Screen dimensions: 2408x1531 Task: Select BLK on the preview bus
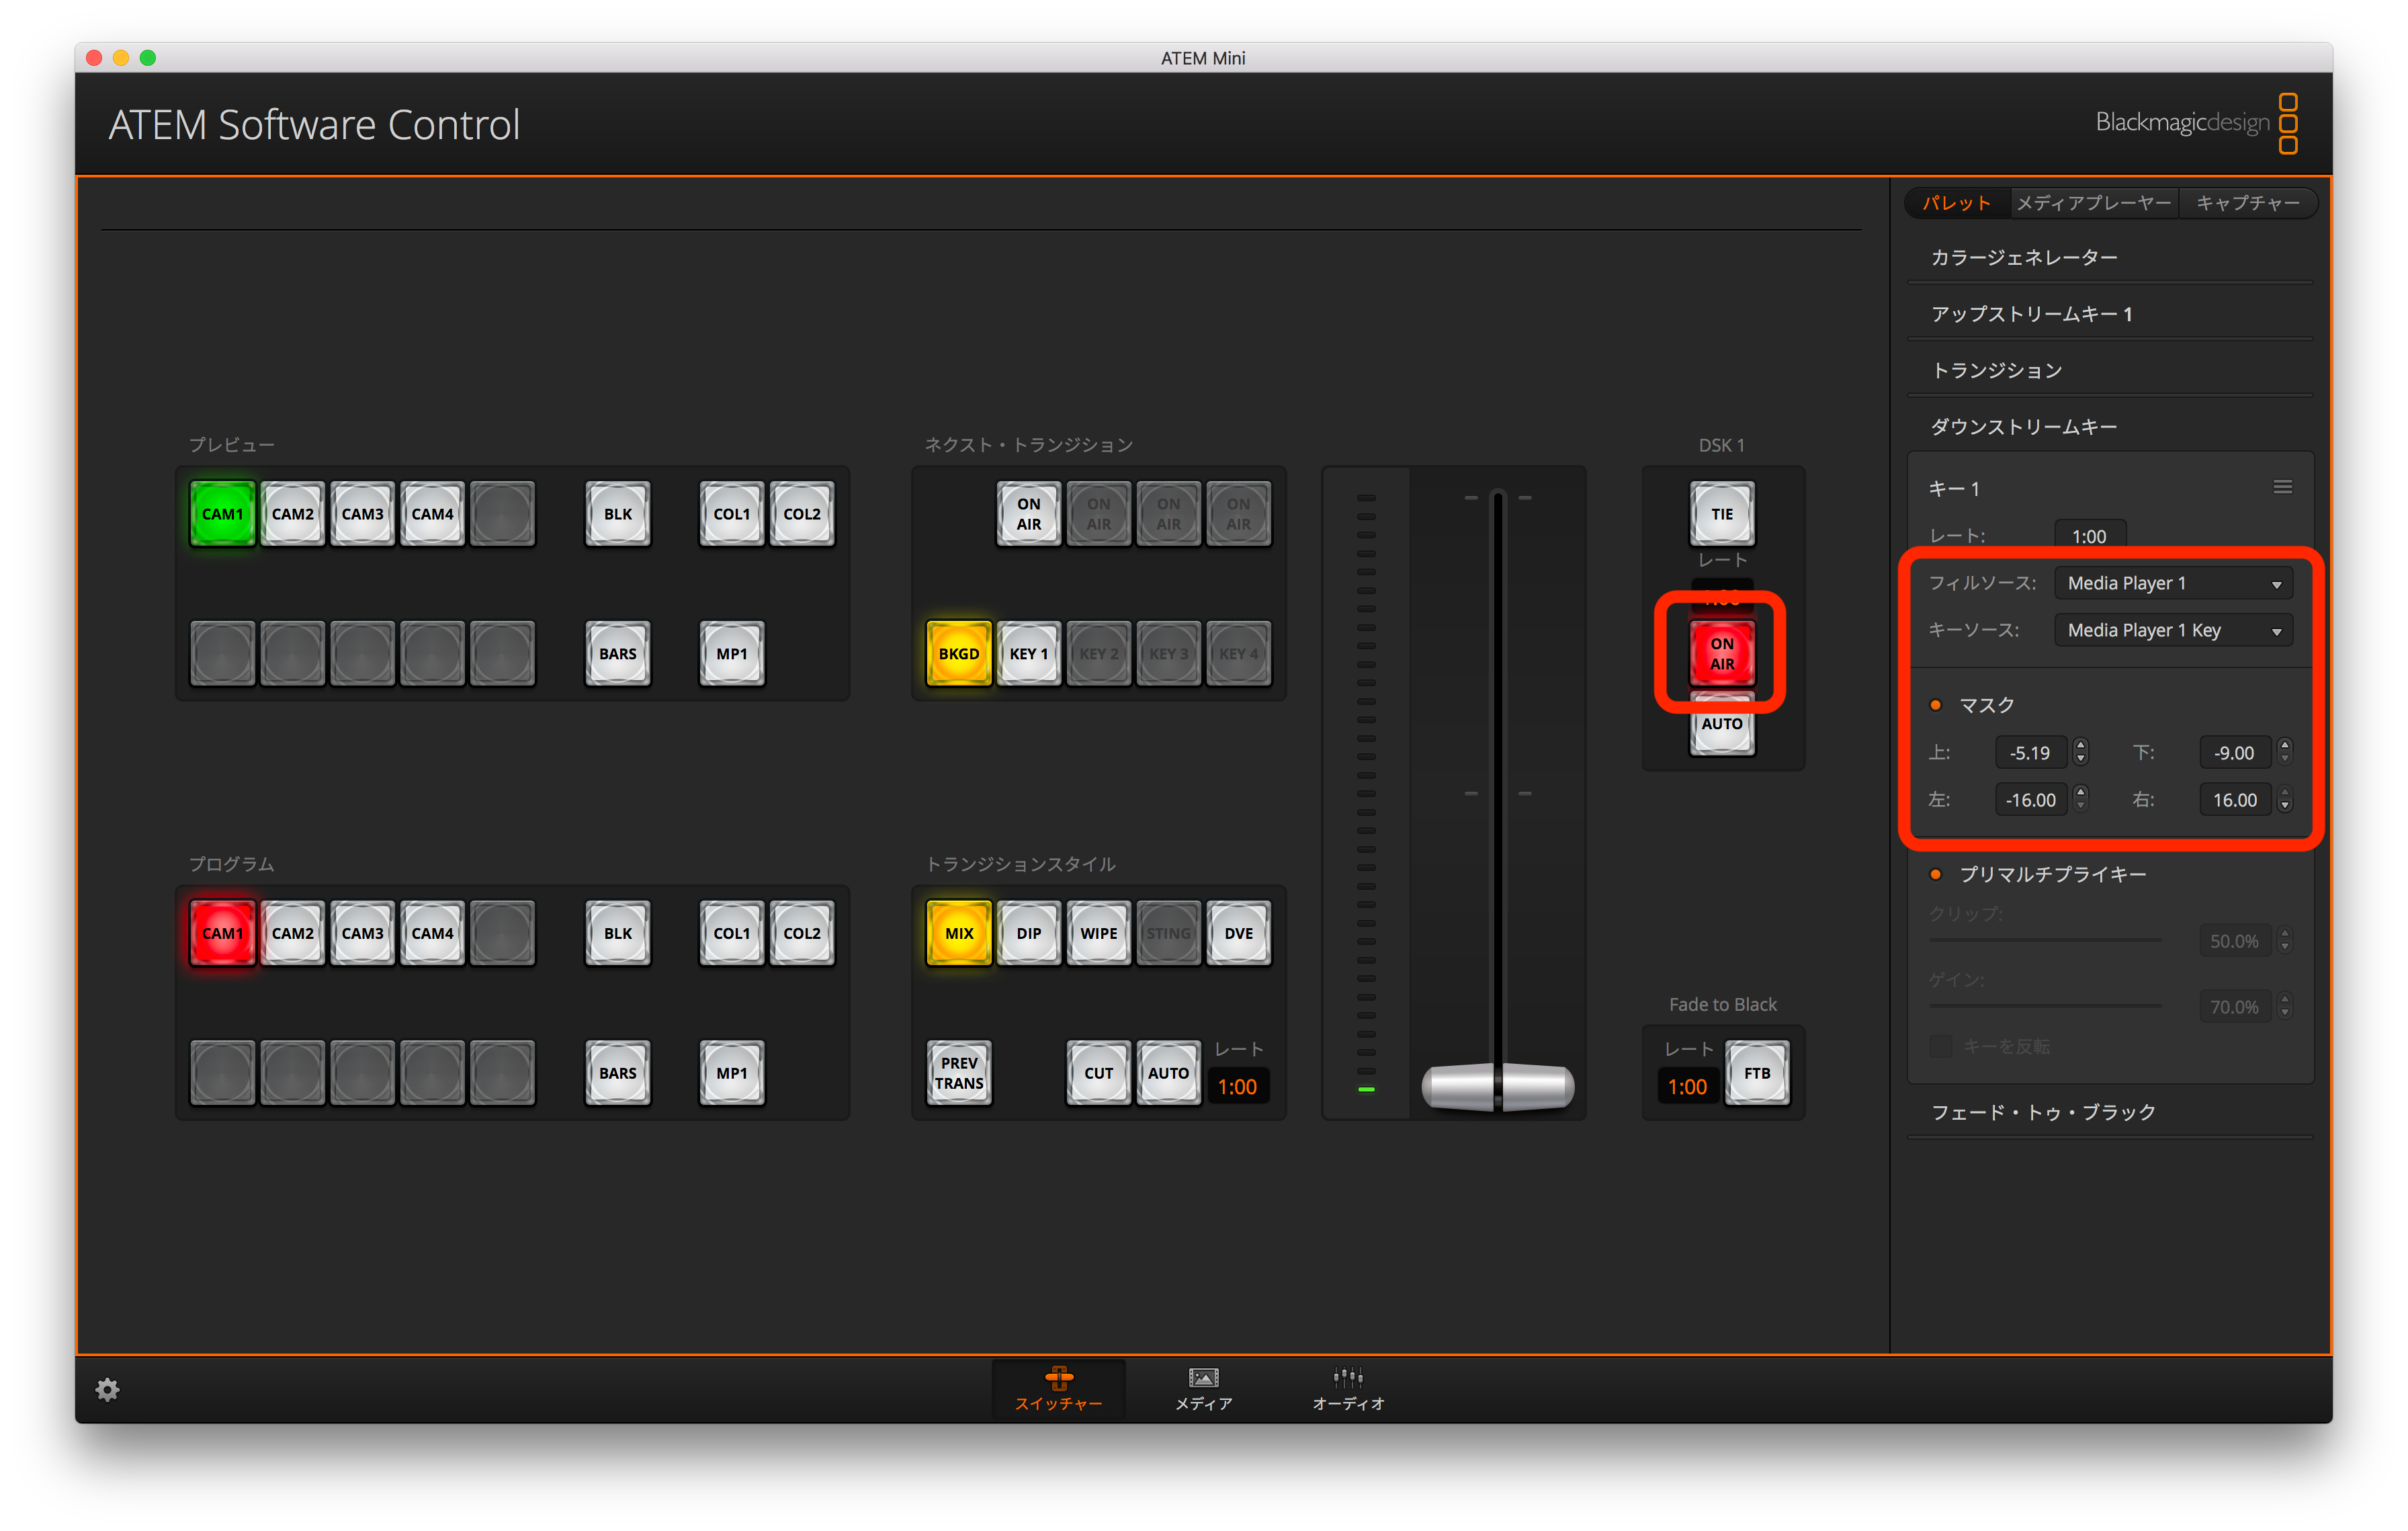617,514
